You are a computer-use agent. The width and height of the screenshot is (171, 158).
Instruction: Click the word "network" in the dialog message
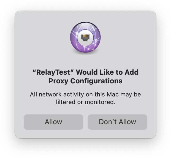click(x=50, y=94)
